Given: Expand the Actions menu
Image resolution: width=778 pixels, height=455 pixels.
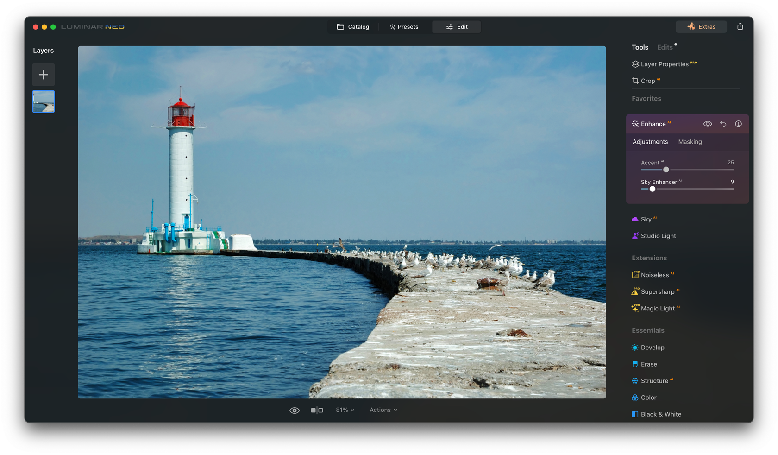Looking at the screenshot, I should (383, 410).
